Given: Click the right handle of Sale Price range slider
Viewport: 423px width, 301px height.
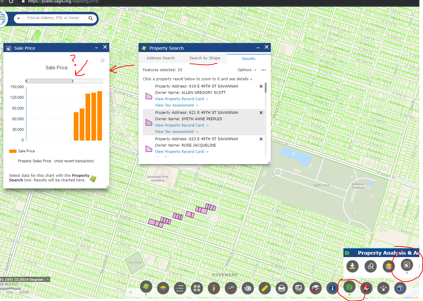Looking at the screenshot, I should point(73,81).
